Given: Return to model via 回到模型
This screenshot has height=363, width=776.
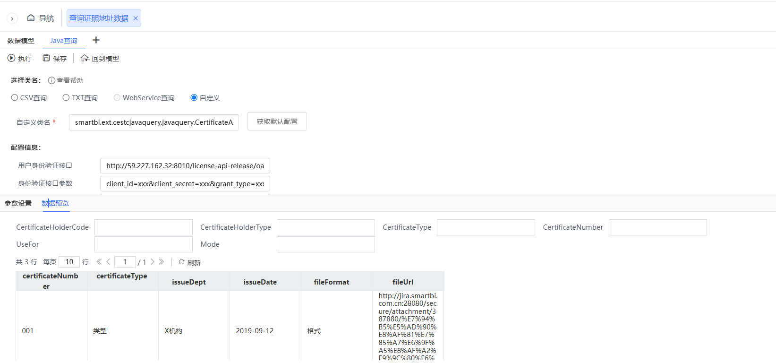Looking at the screenshot, I should [x=100, y=58].
